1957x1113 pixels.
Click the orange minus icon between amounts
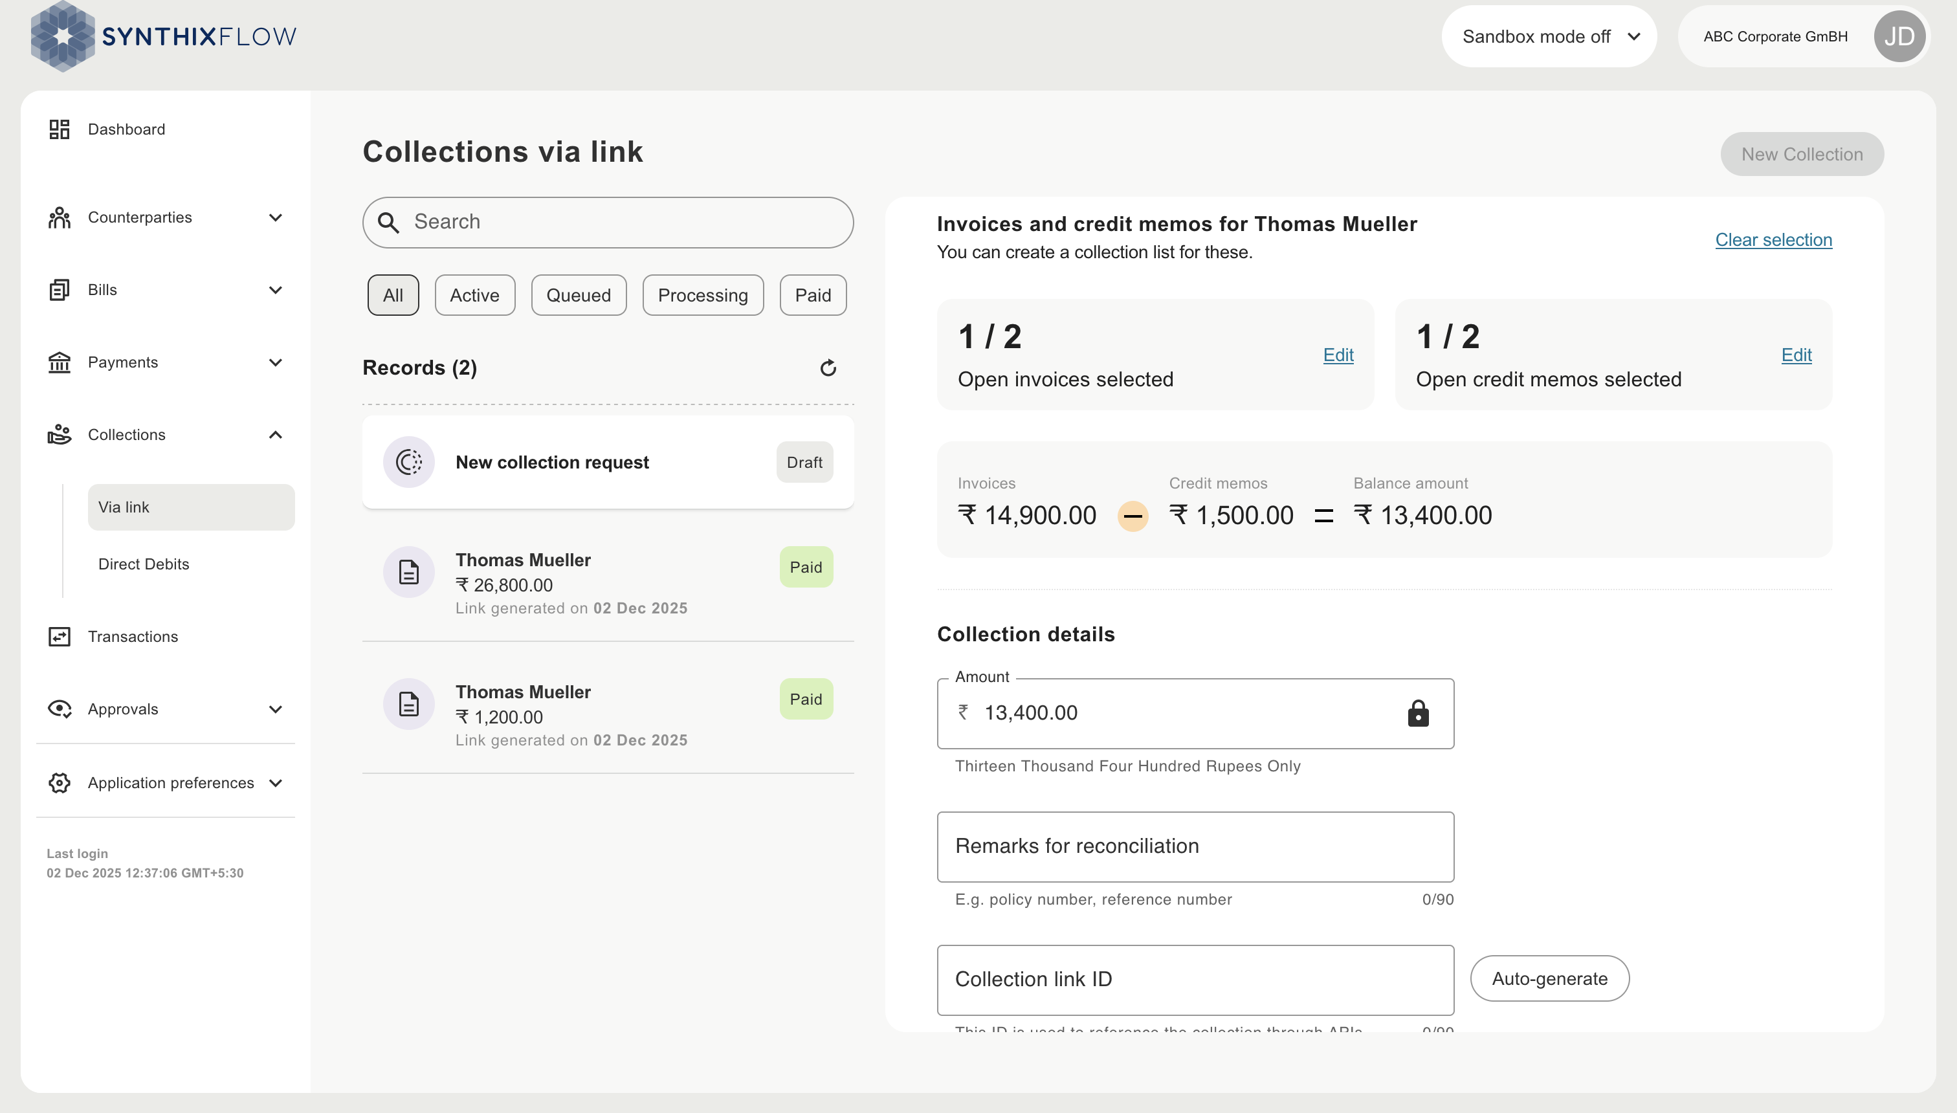tap(1133, 516)
